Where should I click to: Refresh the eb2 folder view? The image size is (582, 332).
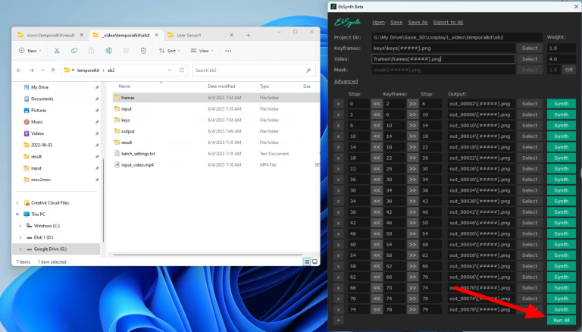182,70
